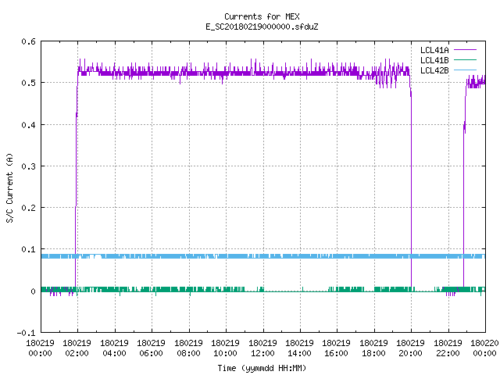Click the 180219 04:00 time tick label
Image resolution: width=500 pixels, height=375 pixels.
click(114, 348)
